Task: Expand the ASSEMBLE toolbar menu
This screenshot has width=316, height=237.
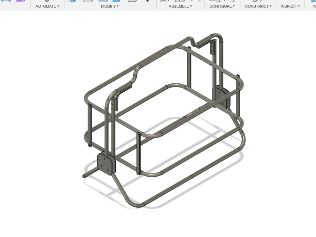Action: (180, 6)
